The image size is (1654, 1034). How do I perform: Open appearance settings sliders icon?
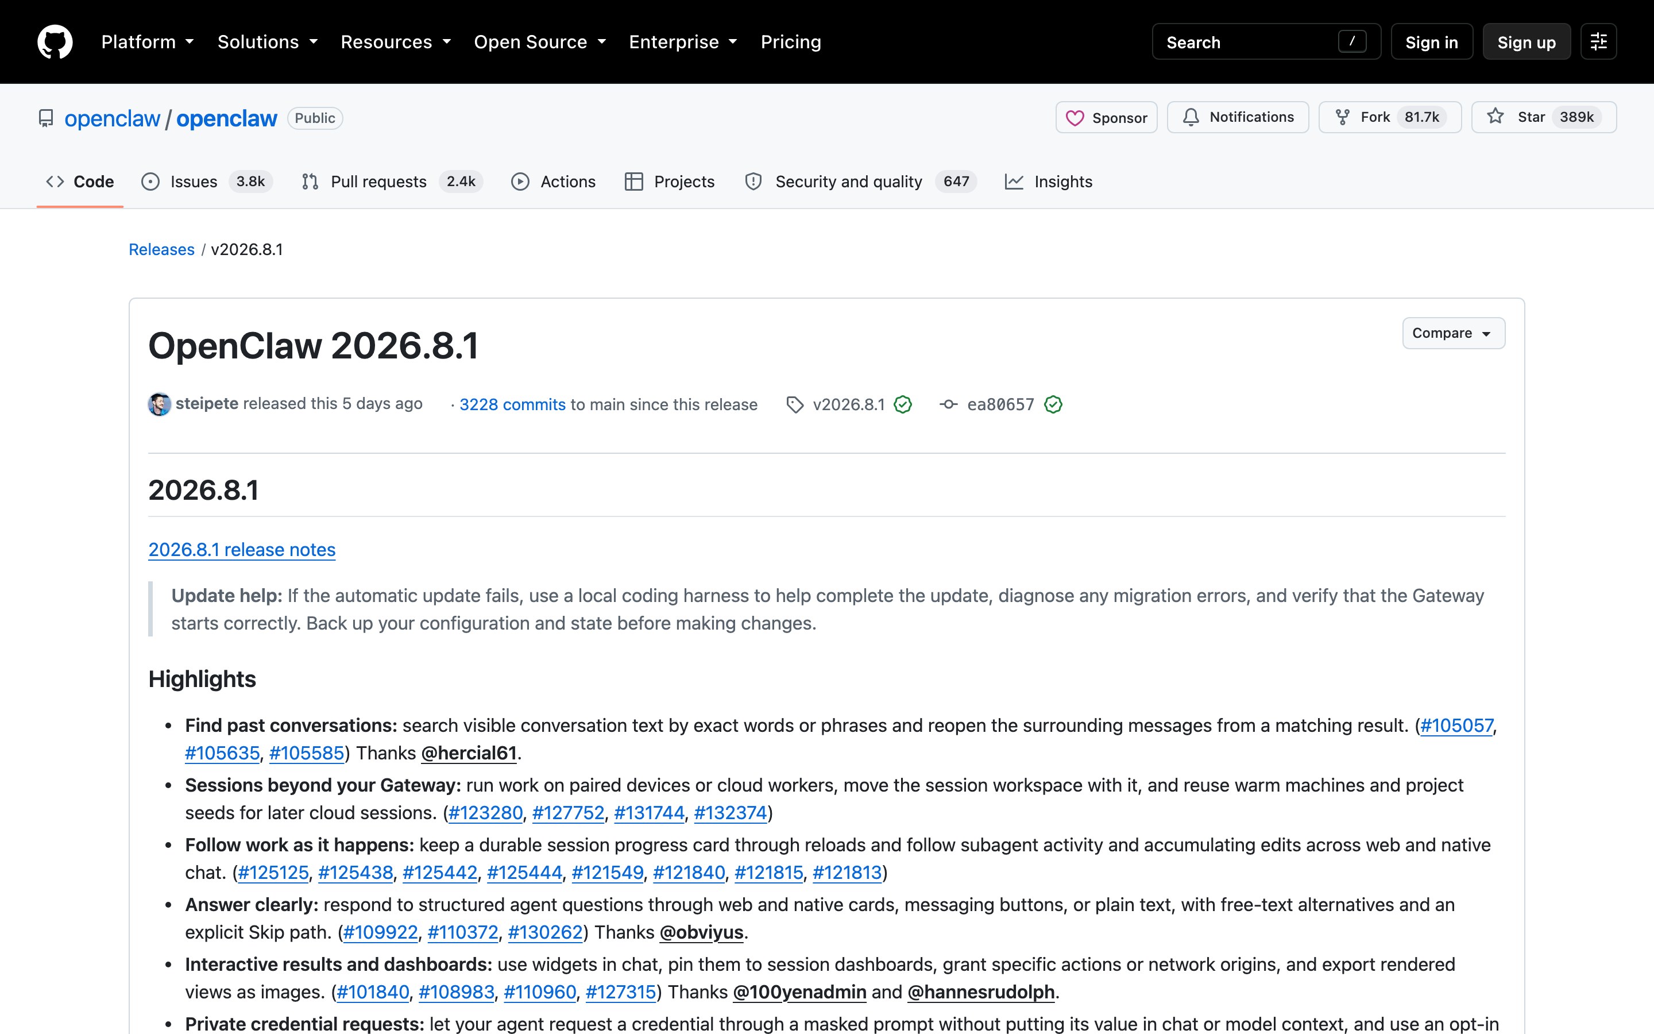pyautogui.click(x=1598, y=42)
